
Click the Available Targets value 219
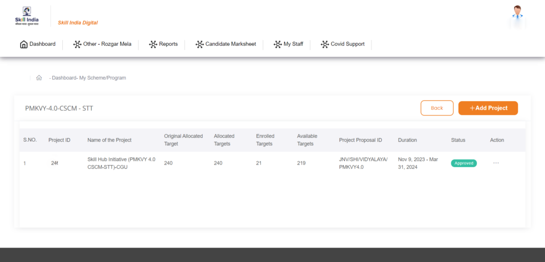[x=301, y=163]
